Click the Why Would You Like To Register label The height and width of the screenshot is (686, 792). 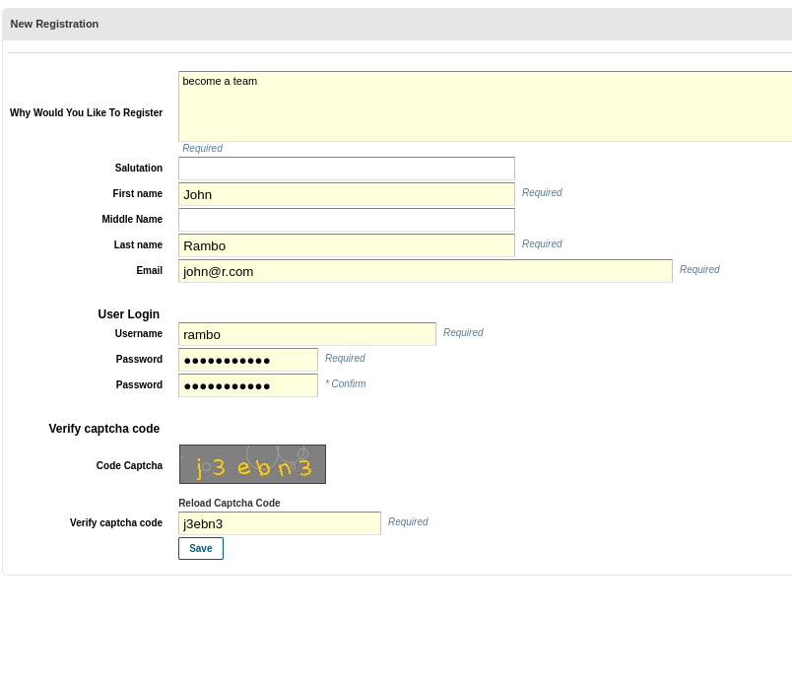[x=87, y=112]
